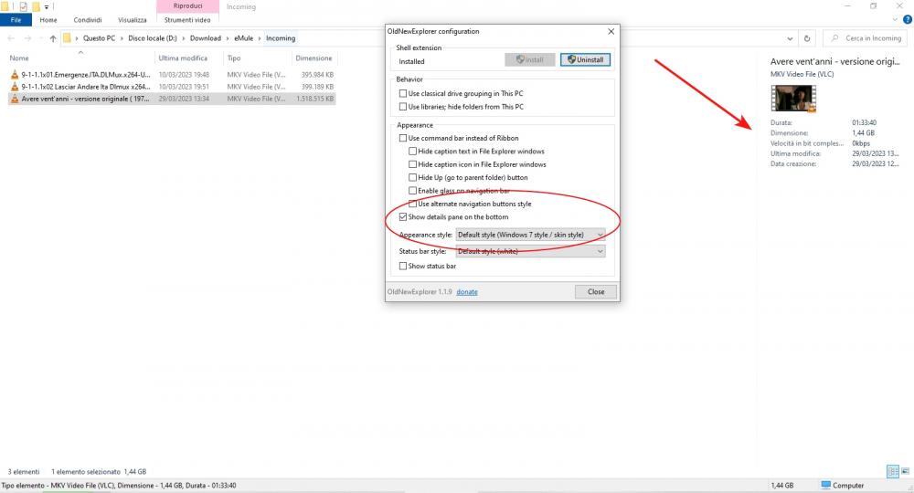Click VLC cone icon of Emergenze file
The width and height of the screenshot is (914, 493).
(x=14, y=74)
